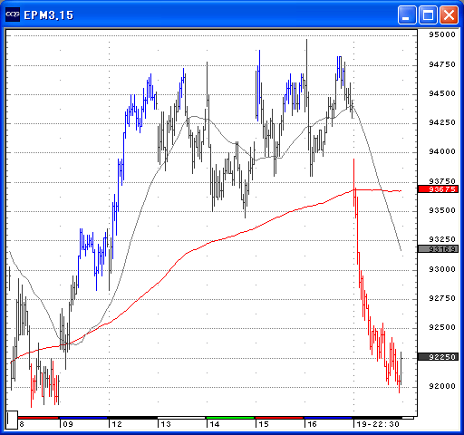The width and height of the screenshot is (464, 435).
Task: Click the date label 15 on time axis
Action: (264, 424)
